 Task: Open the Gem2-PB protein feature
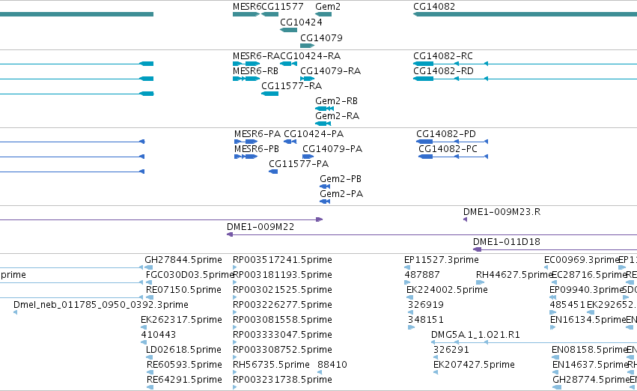coord(325,187)
